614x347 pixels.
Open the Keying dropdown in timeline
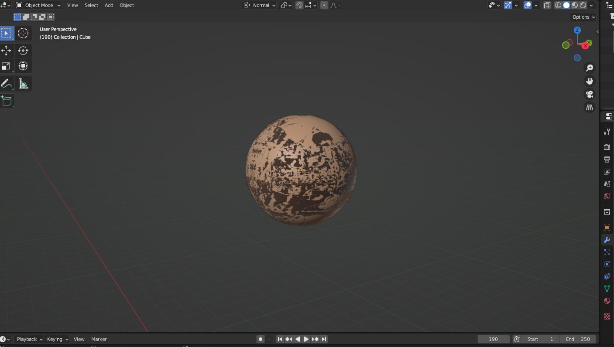pyautogui.click(x=58, y=339)
